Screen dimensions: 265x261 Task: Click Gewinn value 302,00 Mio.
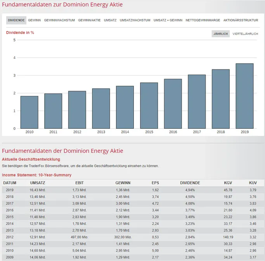[x=123, y=237]
